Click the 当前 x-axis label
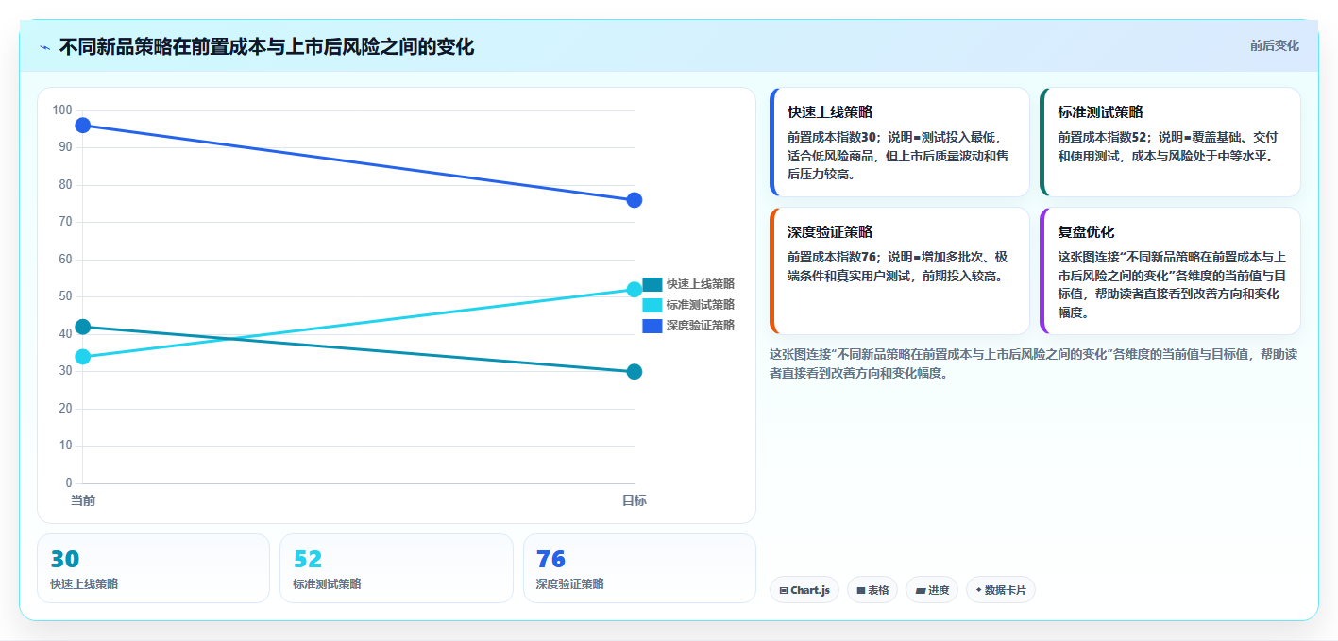Viewport: 1338px width, 641px height. tap(83, 500)
